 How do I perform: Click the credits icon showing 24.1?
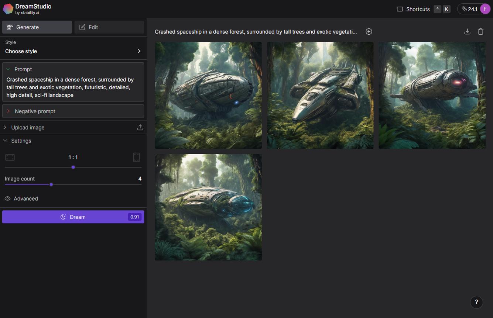pyautogui.click(x=464, y=9)
